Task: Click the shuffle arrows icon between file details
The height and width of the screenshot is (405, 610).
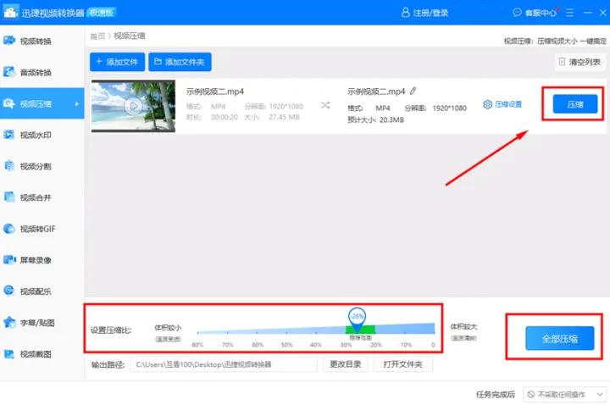Action: [x=325, y=105]
